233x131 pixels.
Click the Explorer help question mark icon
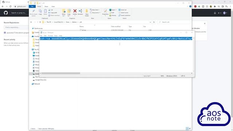(x=190, y=7)
